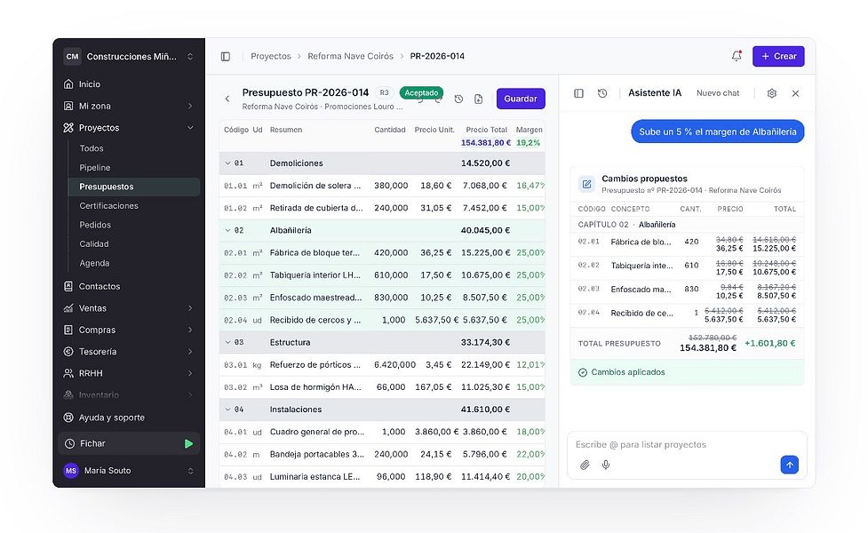Viewport: 868px width, 533px height.
Task: Activate the microphone input icon
Action: pos(606,465)
